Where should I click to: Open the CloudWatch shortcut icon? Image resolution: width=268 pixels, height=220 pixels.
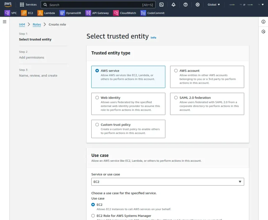click(x=116, y=13)
